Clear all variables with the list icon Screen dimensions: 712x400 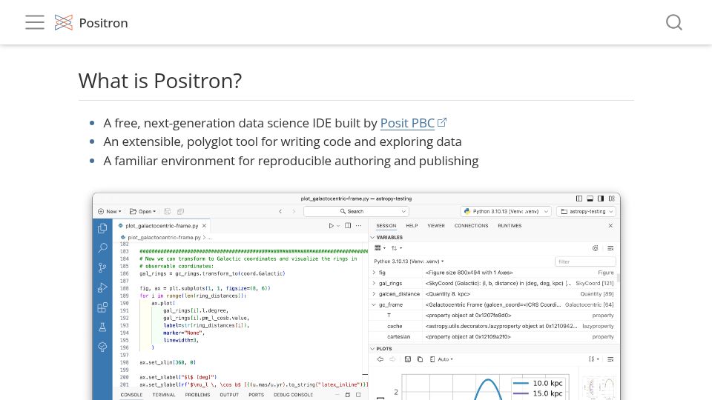[x=610, y=248]
